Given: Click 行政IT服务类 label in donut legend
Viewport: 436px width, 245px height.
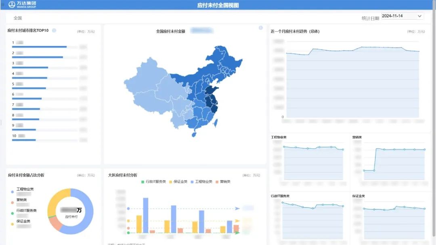Looking at the screenshot, I should (26, 210).
